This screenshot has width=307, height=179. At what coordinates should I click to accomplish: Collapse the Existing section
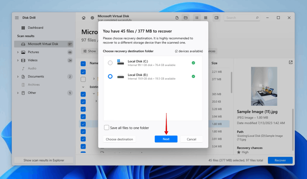83,87
